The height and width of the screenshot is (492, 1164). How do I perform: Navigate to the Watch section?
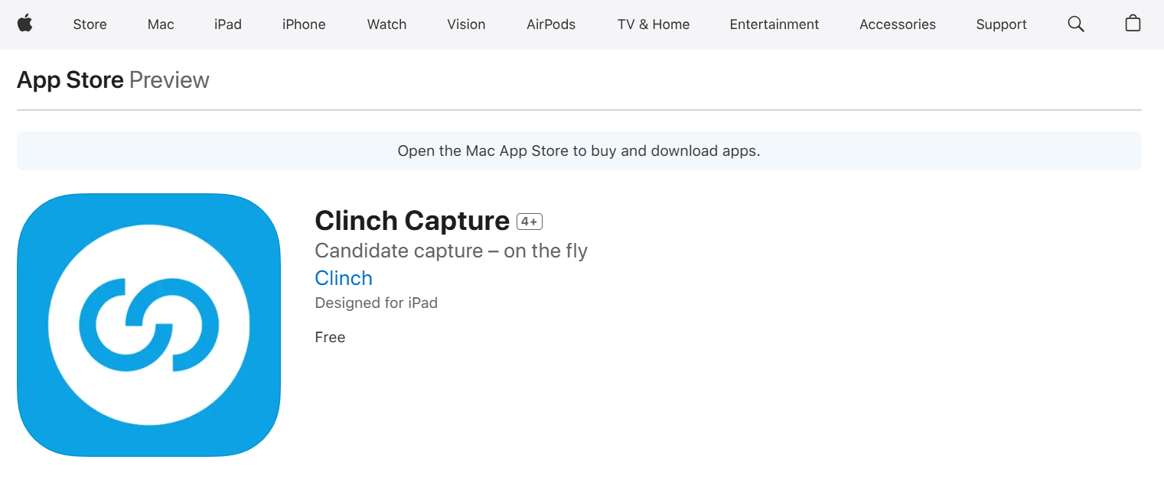(386, 24)
